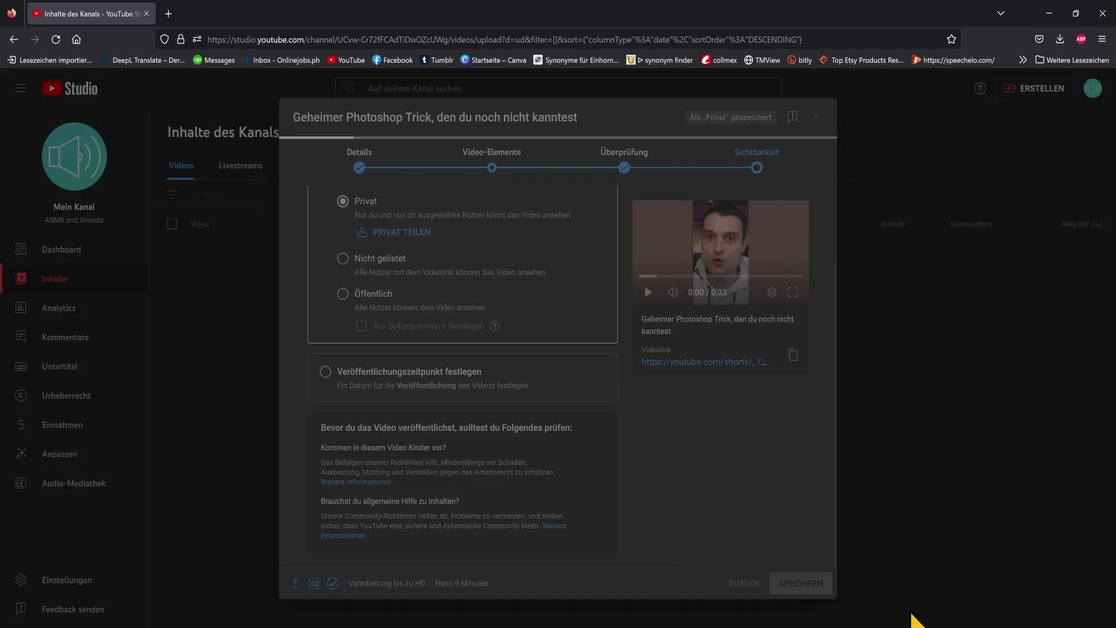
Task: Select the Öffentlich radio button
Action: [343, 294]
